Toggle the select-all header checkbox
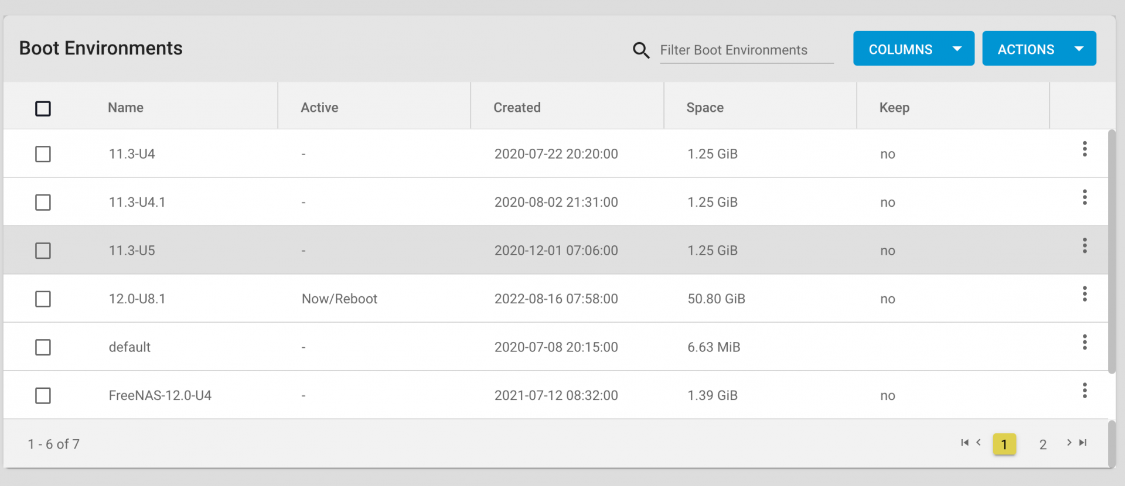 (x=43, y=108)
